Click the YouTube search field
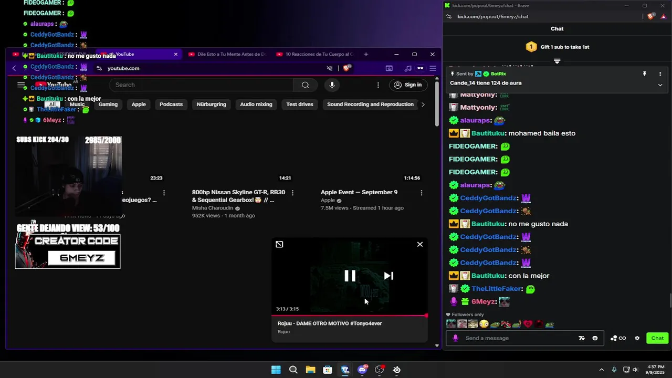Screen dimensions: 672x378 click(x=201, y=85)
